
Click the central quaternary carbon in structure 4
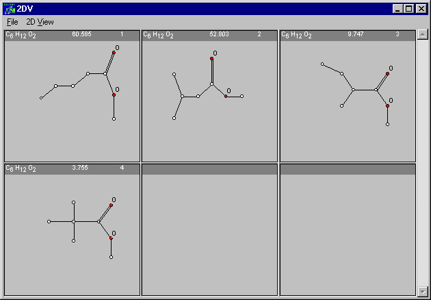click(x=73, y=221)
